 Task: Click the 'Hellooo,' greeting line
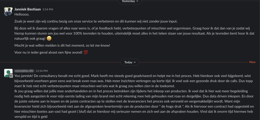pos(22,14)
